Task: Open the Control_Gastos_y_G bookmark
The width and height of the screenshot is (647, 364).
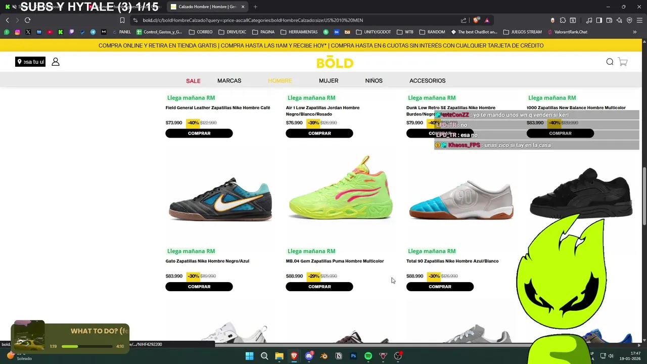Action: [159, 32]
